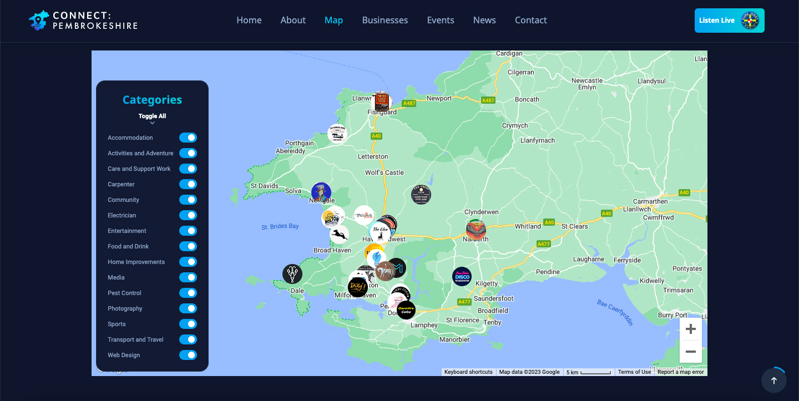Open Keyboard shortcuts on the map

point(468,372)
